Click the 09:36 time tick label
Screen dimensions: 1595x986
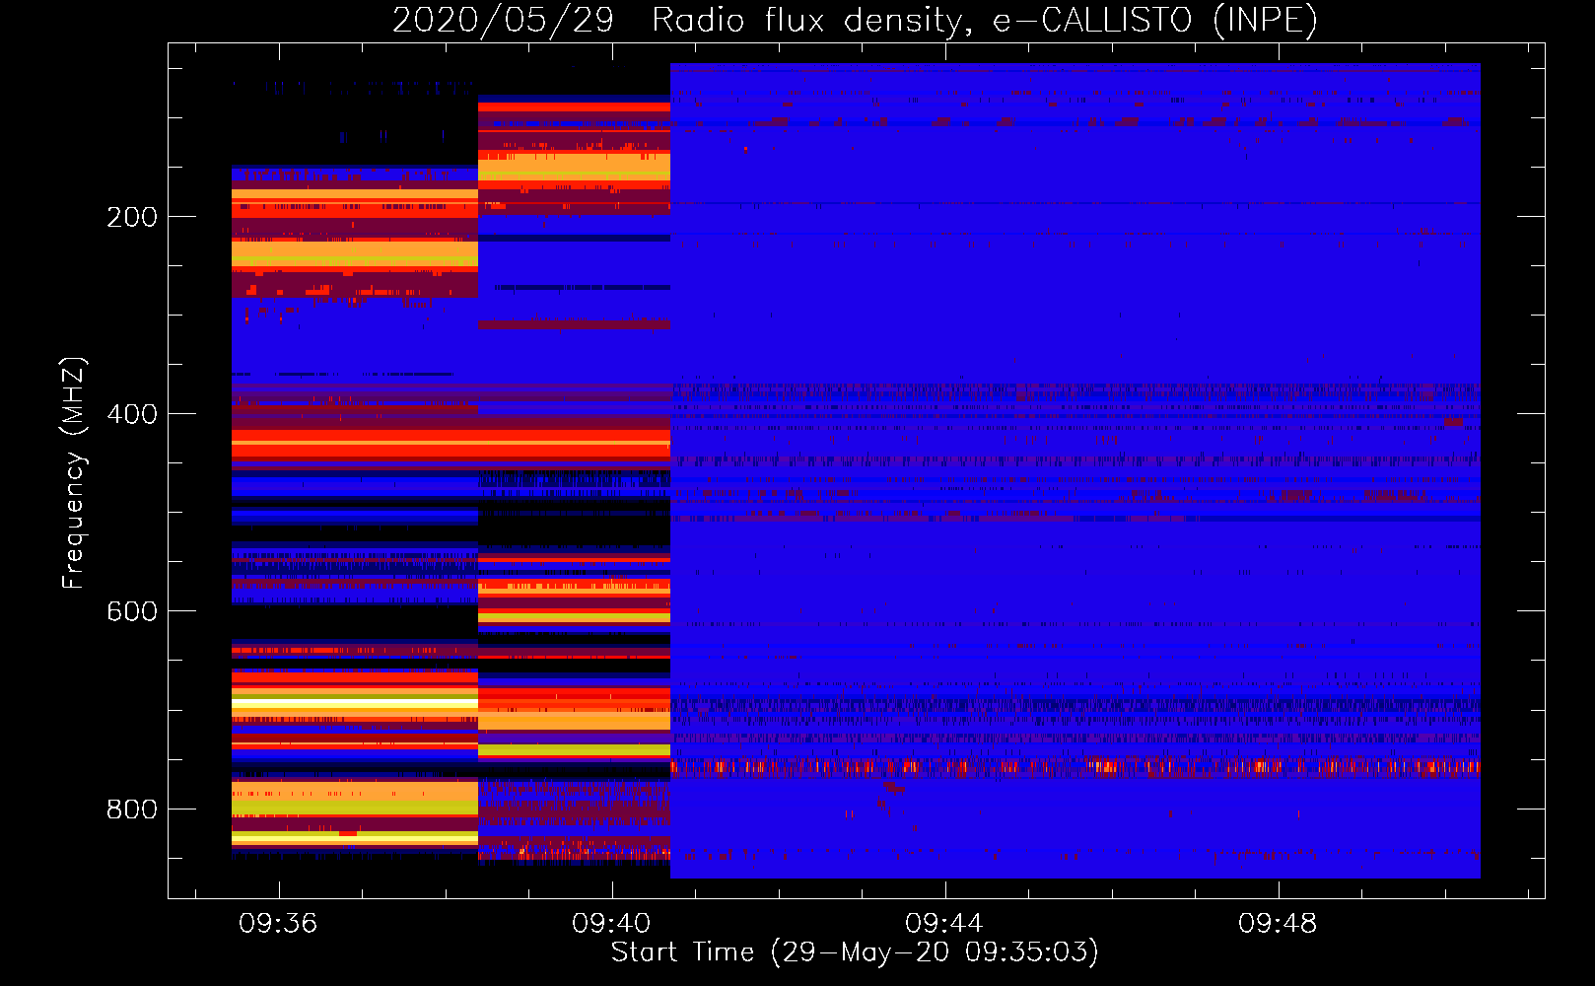[x=278, y=923]
